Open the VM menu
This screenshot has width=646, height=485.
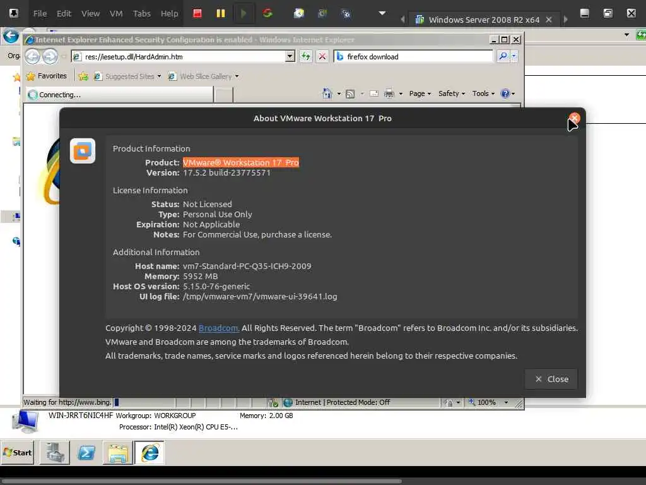[x=116, y=13]
